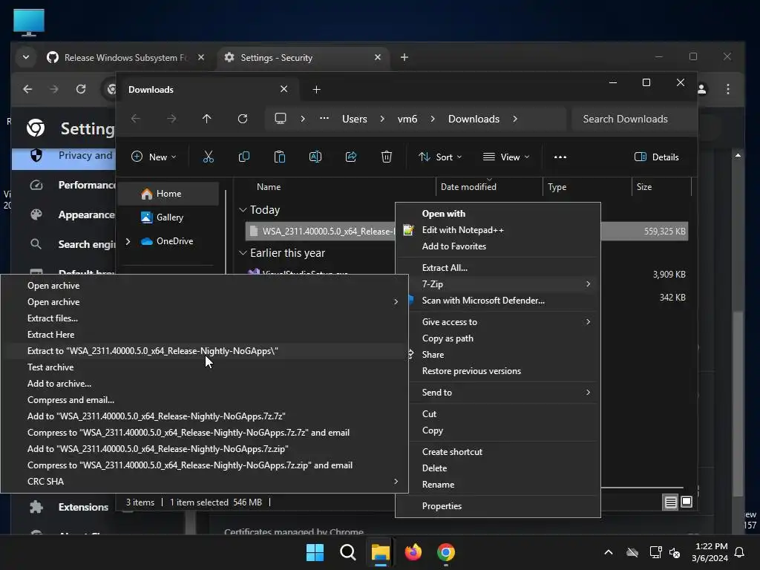This screenshot has height=570, width=760.
Task: Select Home in the navigation pane
Action: click(x=168, y=194)
